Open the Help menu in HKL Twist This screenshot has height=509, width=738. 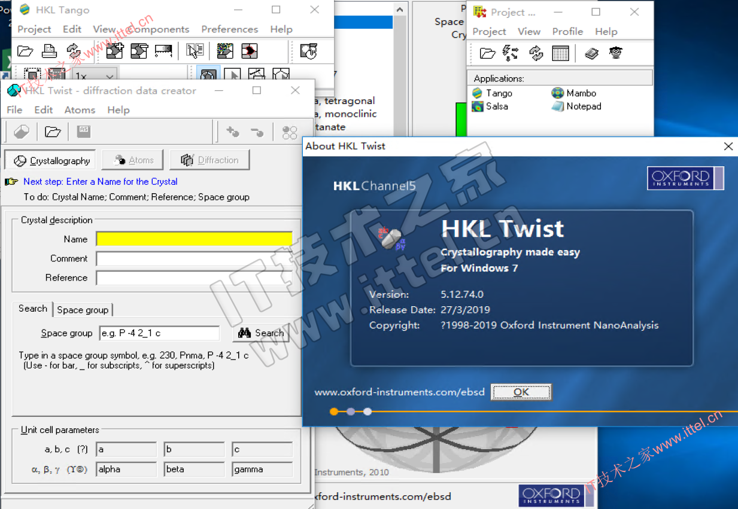119,109
